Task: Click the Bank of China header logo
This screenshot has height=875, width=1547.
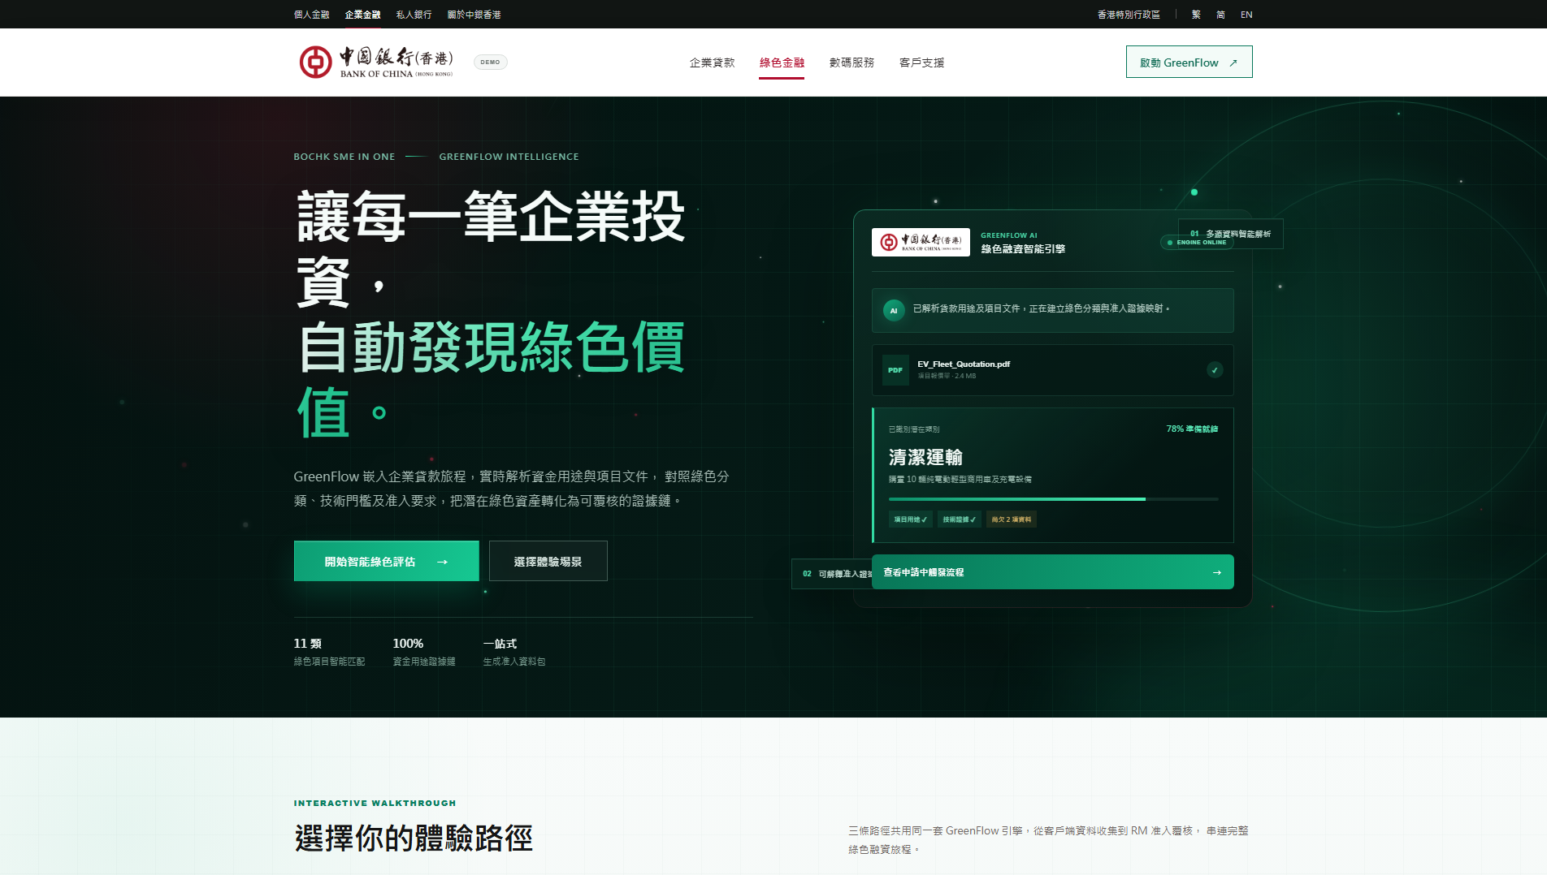Action: pos(376,62)
